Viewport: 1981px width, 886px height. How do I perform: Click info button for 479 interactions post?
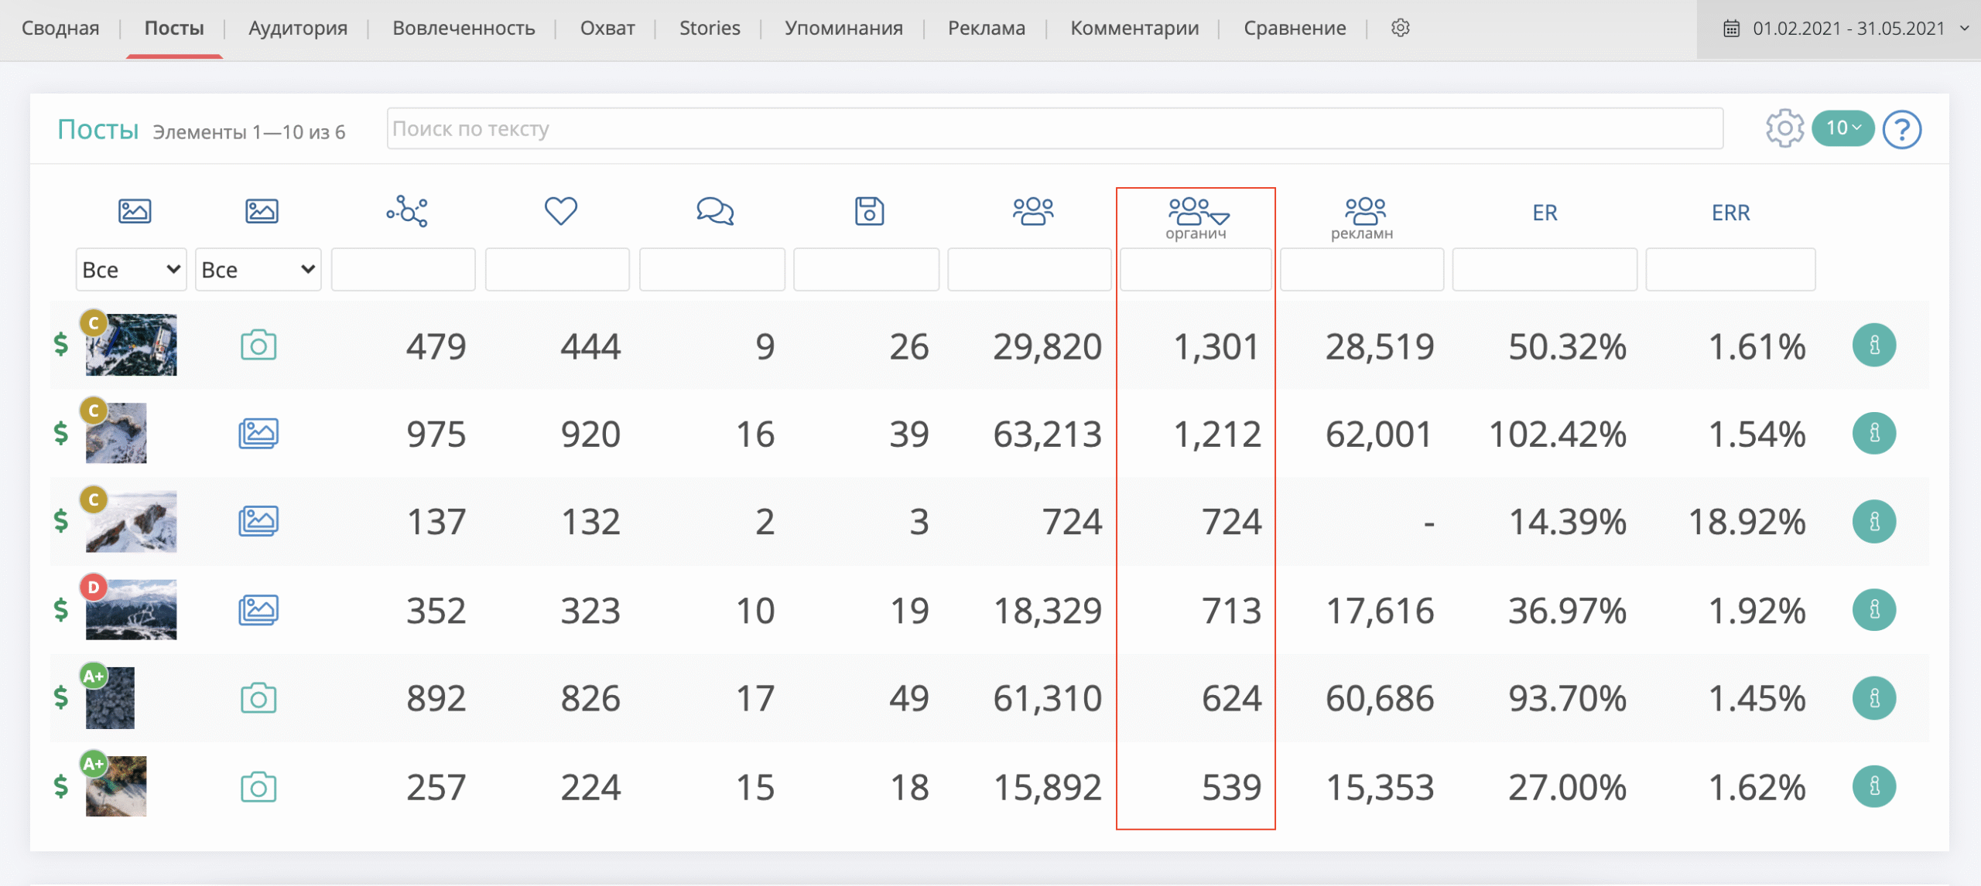pos(1873,346)
